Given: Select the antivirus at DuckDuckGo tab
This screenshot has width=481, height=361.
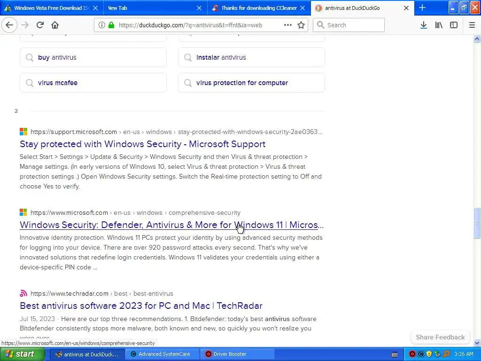Looking at the screenshot, I should pyautogui.click(x=362, y=8).
